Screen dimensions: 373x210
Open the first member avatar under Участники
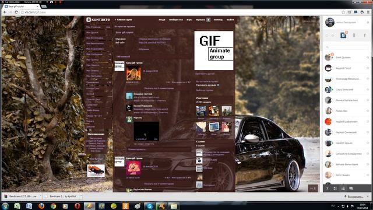click(201, 111)
